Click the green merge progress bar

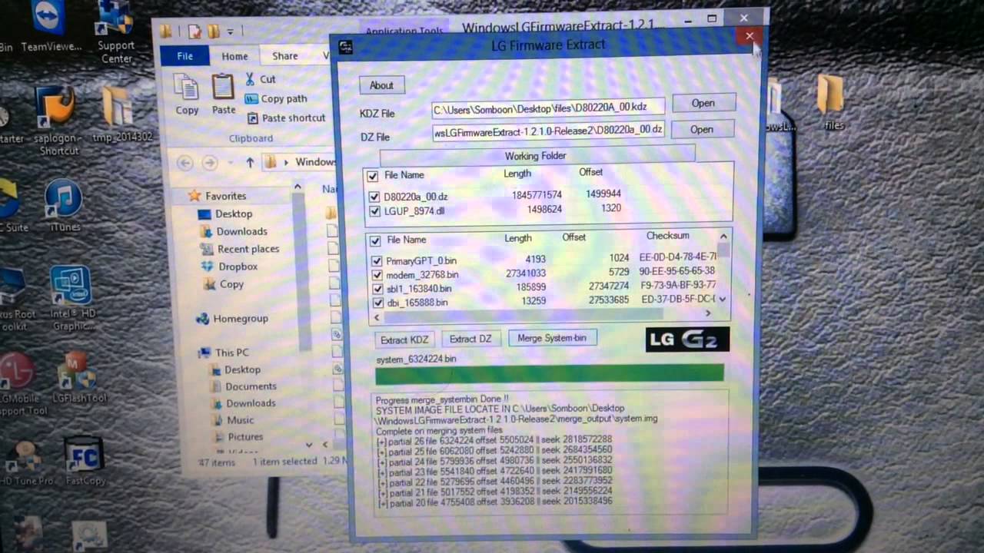[x=549, y=374]
